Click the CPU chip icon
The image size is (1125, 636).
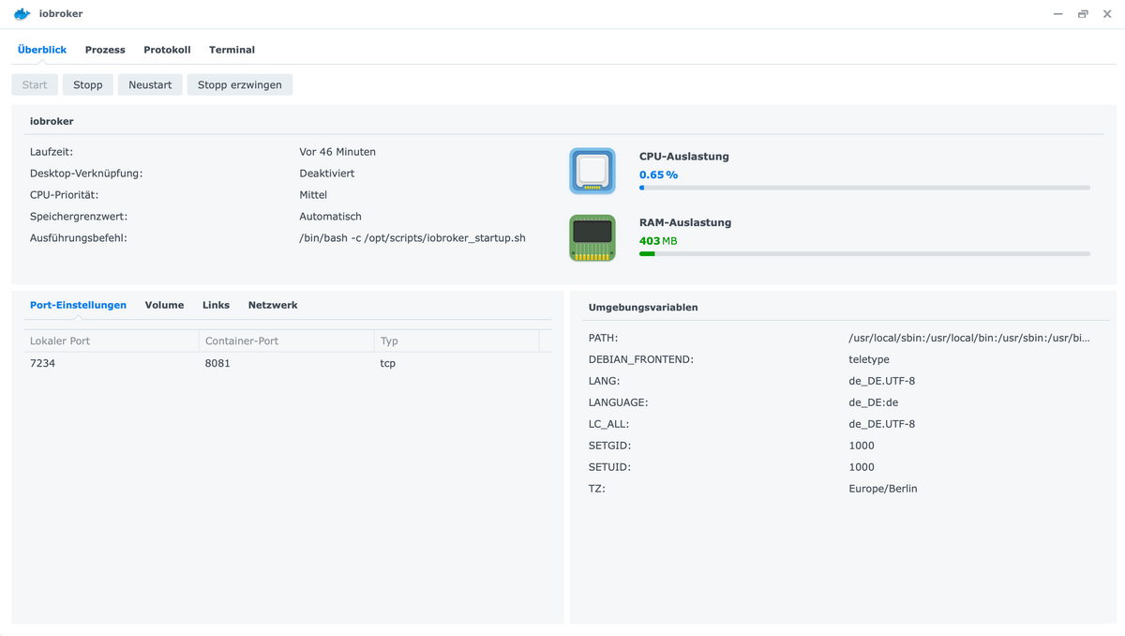click(x=592, y=171)
